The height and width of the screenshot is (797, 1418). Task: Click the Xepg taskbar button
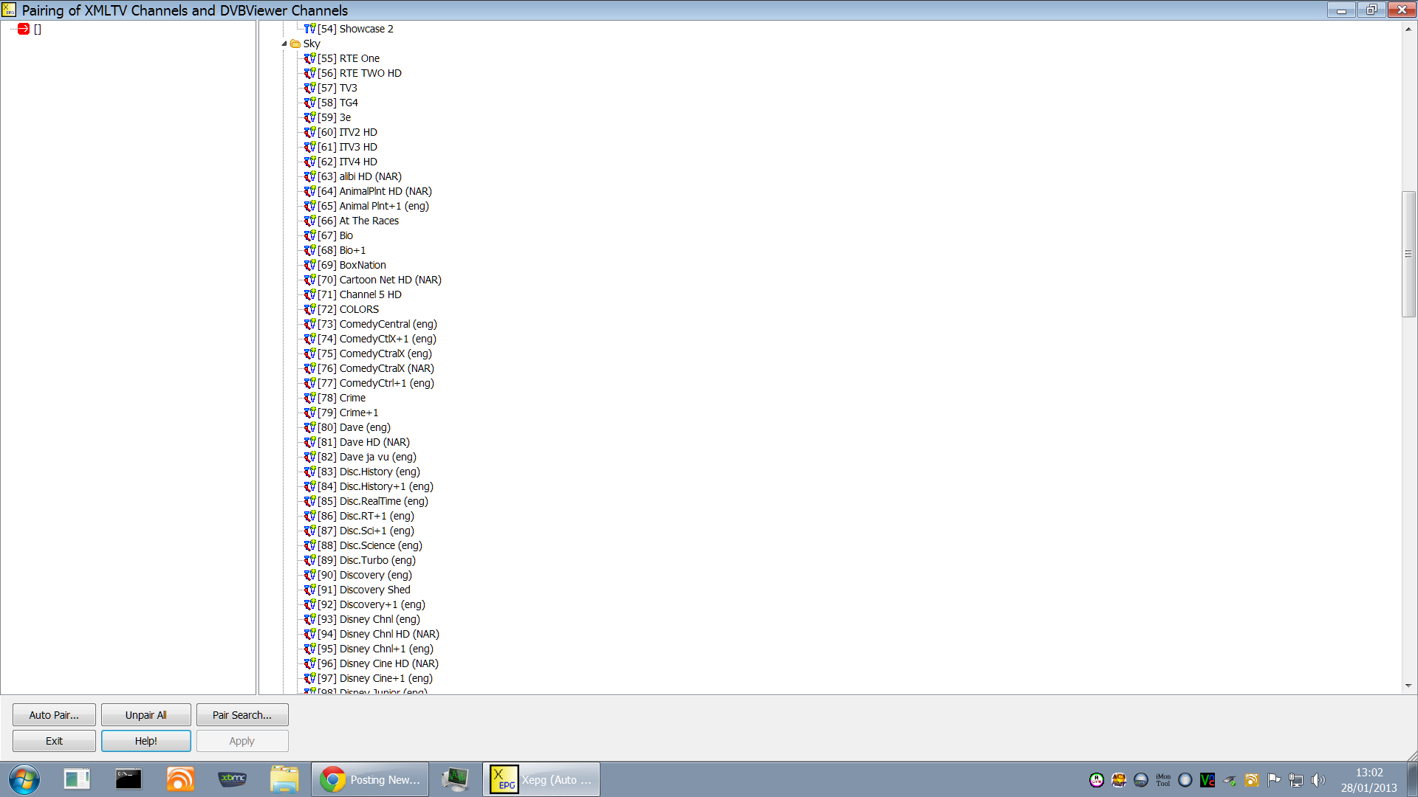point(541,779)
